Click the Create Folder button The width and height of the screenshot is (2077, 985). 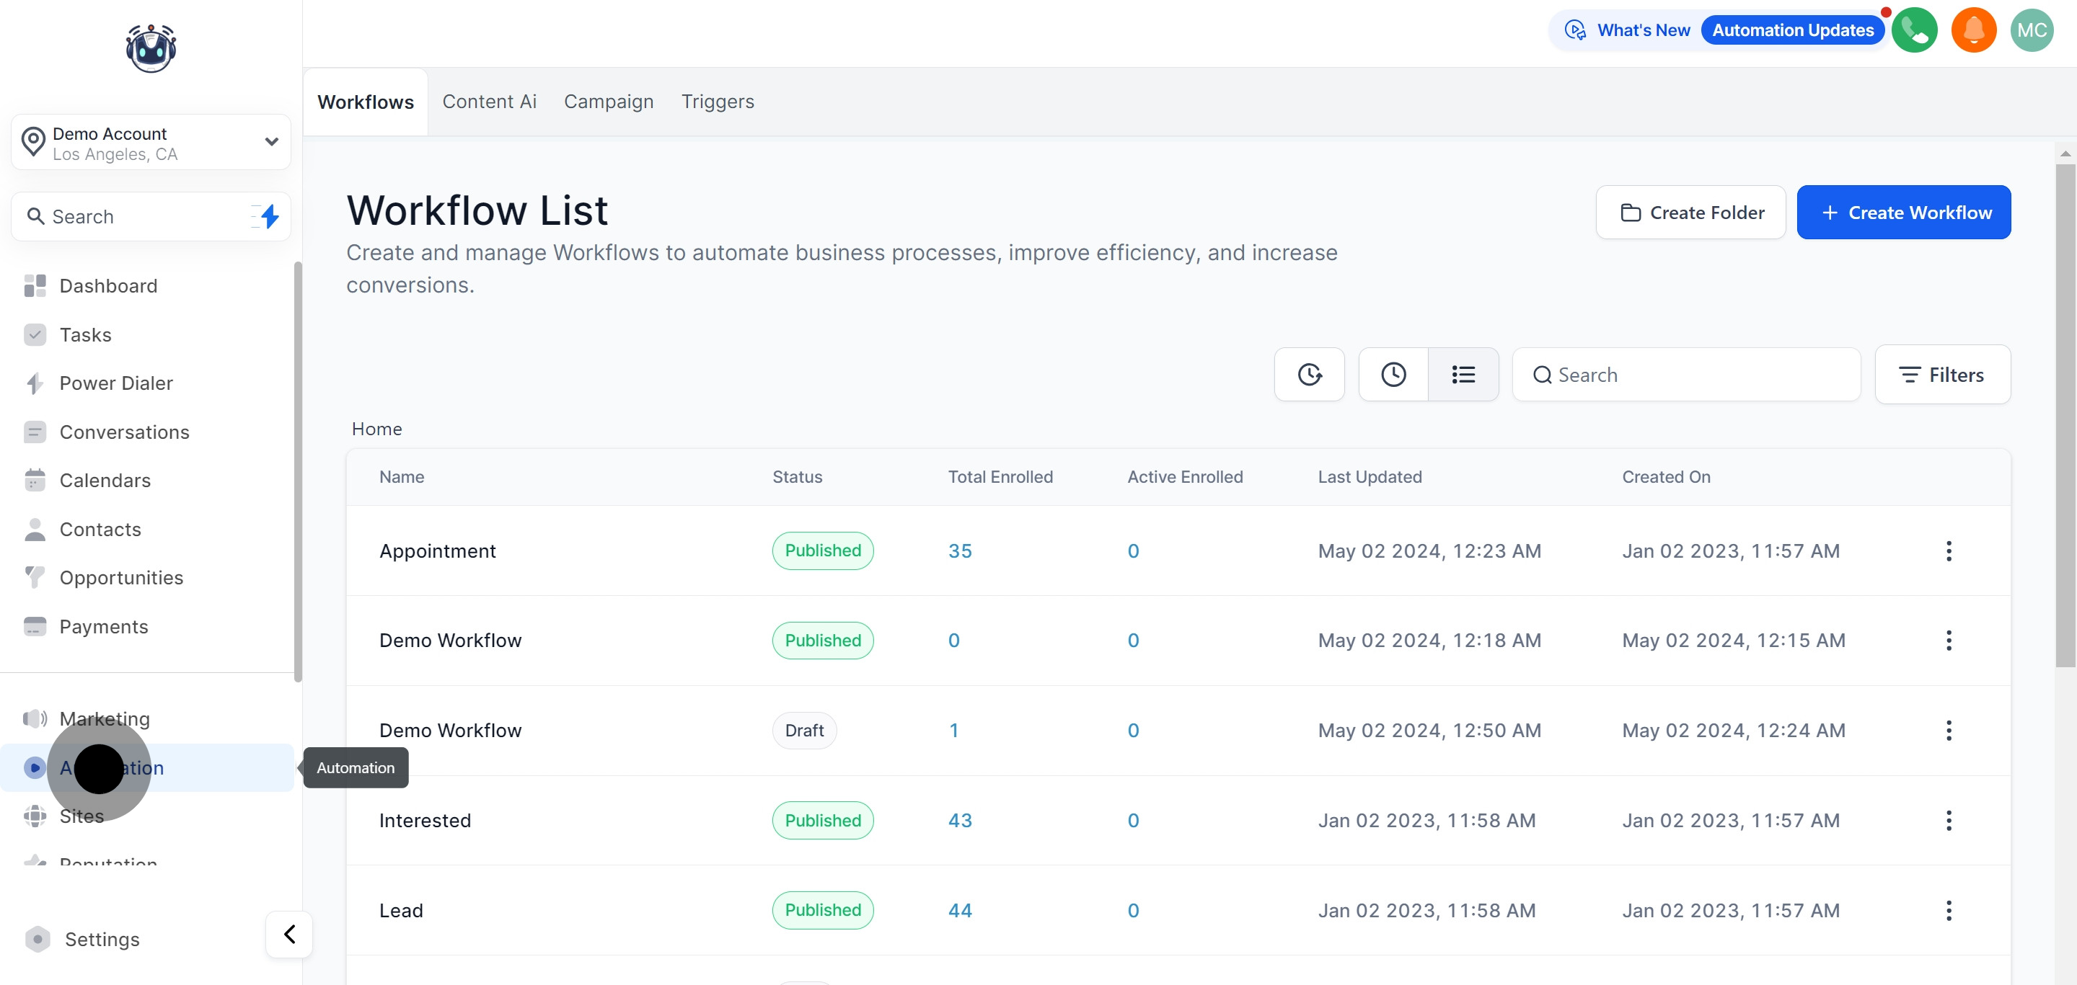pyautogui.click(x=1690, y=213)
